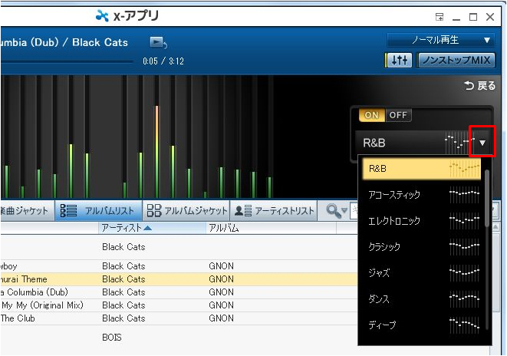
Task: Open the search magnifier options
Action: pos(337,210)
